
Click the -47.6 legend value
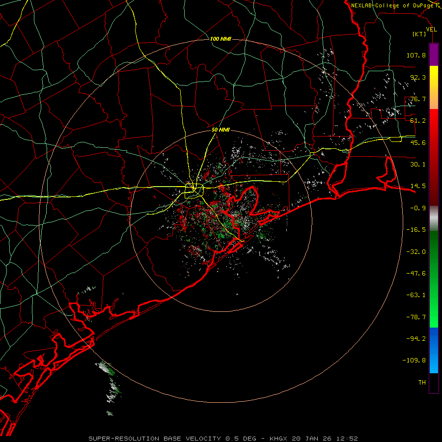(416, 274)
